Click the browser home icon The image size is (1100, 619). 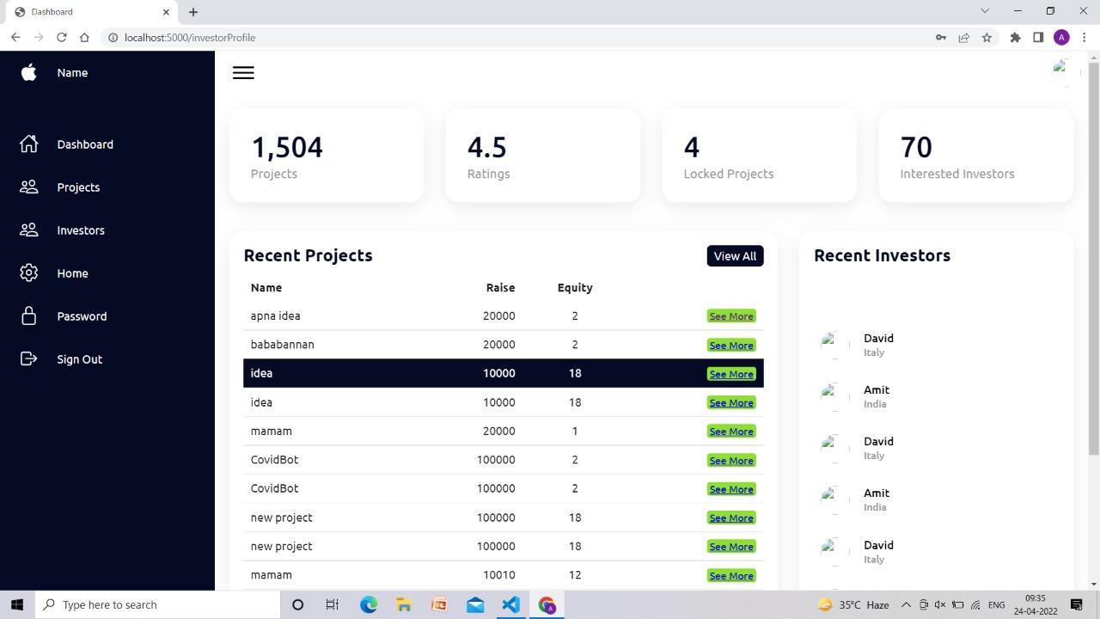coord(84,37)
